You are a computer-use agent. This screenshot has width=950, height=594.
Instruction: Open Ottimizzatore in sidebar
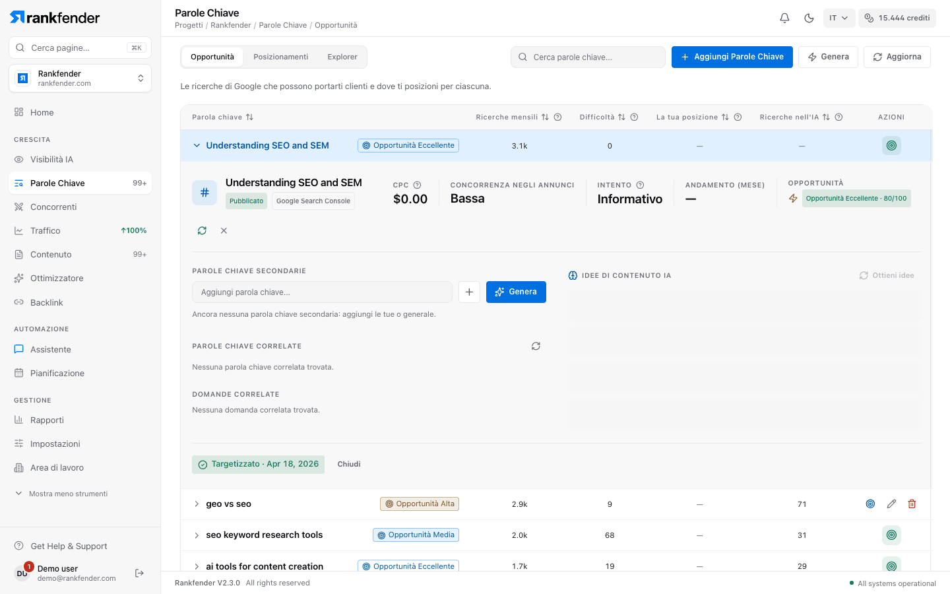click(x=80, y=278)
